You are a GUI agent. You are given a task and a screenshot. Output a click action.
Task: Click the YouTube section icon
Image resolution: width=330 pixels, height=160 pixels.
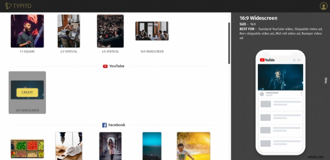(105, 66)
